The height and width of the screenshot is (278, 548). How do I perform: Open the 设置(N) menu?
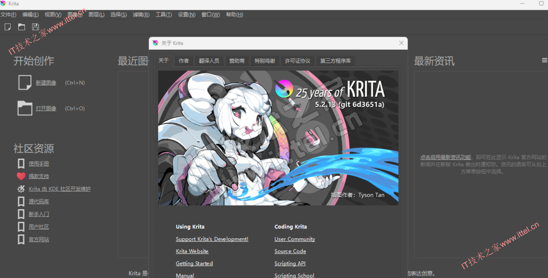click(x=186, y=14)
